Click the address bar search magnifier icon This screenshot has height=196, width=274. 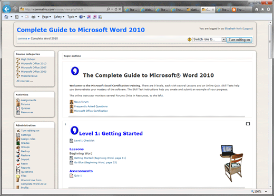[109, 9]
